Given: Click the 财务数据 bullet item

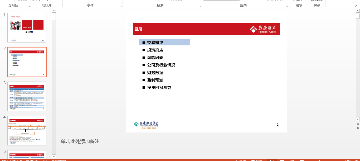Looking at the screenshot, I should [x=155, y=73].
